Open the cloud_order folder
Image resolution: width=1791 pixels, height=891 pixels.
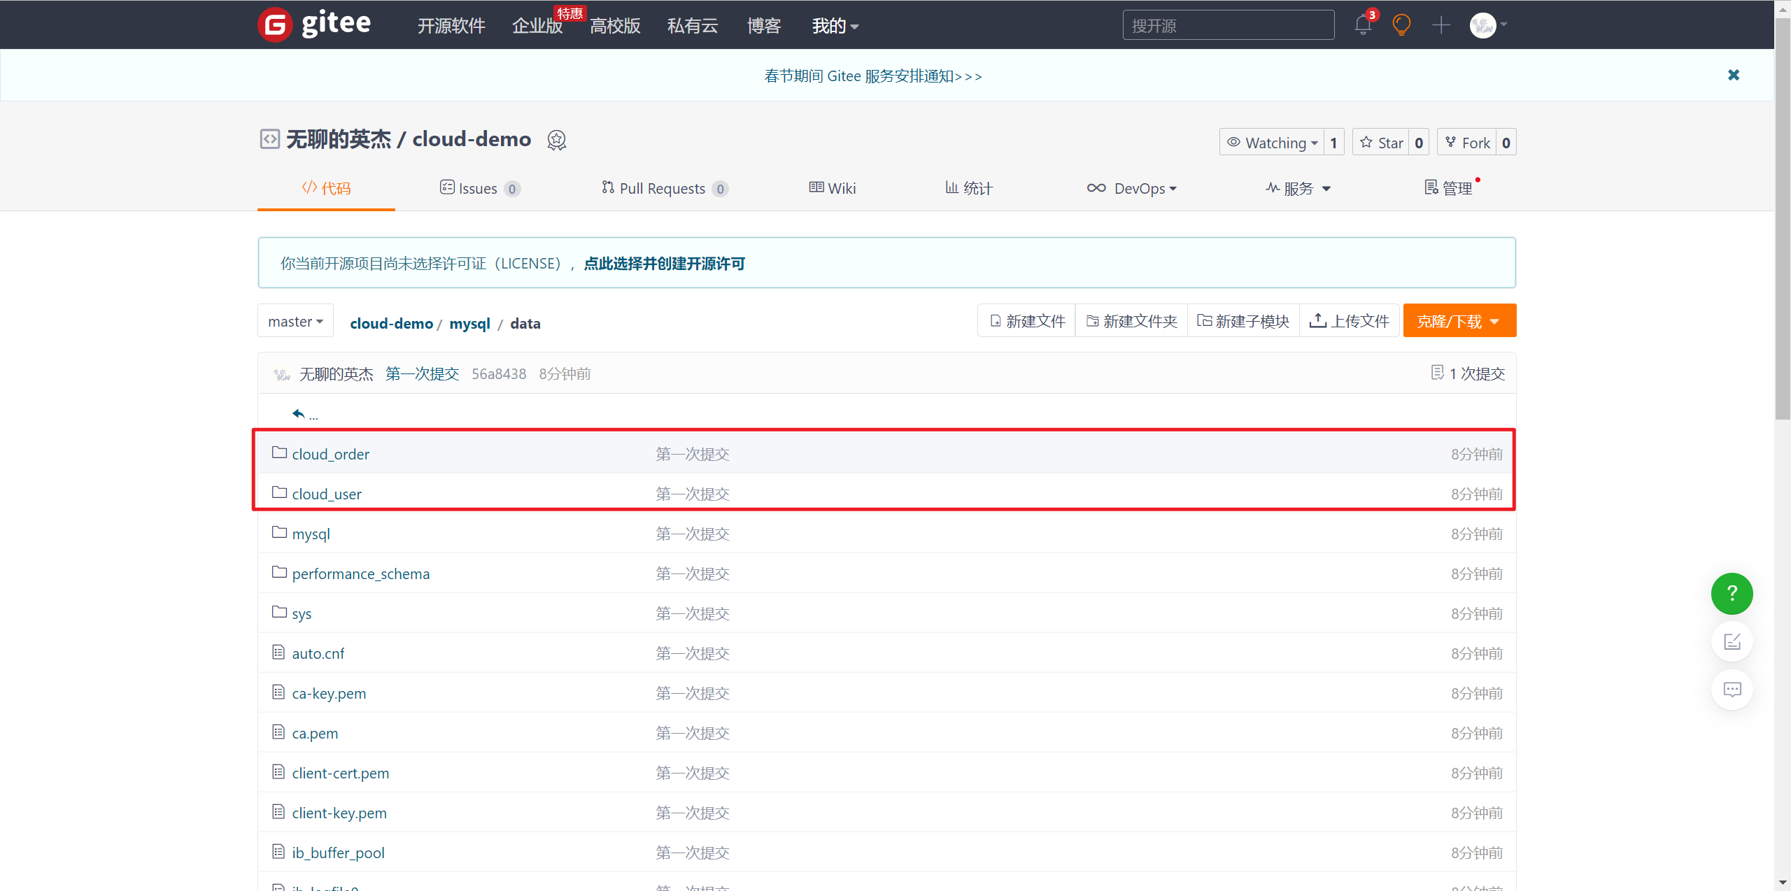[x=330, y=454]
